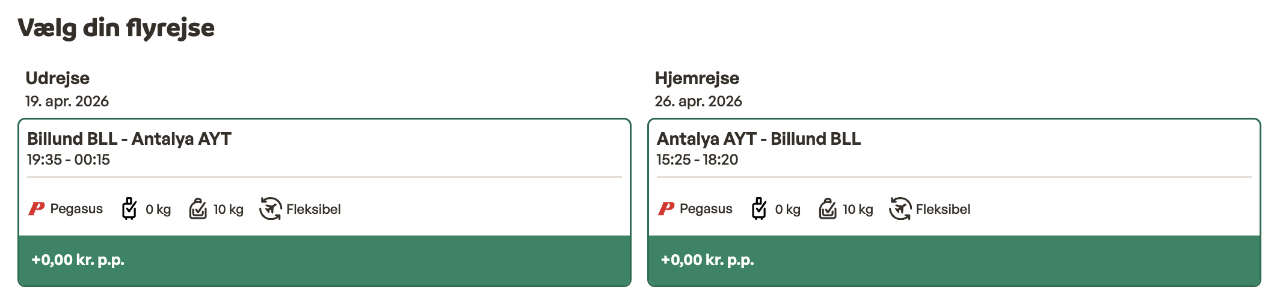The width and height of the screenshot is (1274, 298).
Task: Click the Pegasus logo on return flight
Action: [x=666, y=209]
